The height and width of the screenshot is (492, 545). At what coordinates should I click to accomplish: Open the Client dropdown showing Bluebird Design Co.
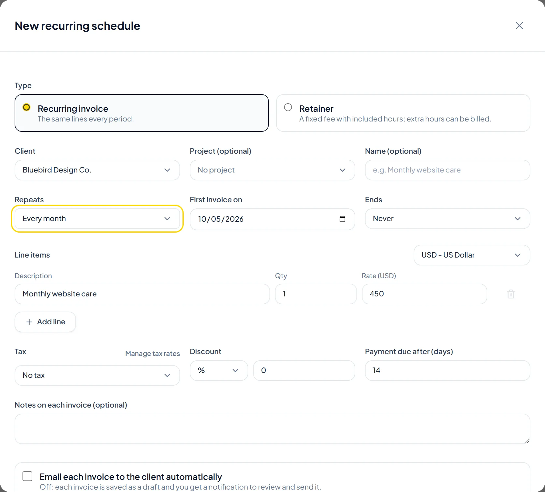pyautogui.click(x=97, y=170)
